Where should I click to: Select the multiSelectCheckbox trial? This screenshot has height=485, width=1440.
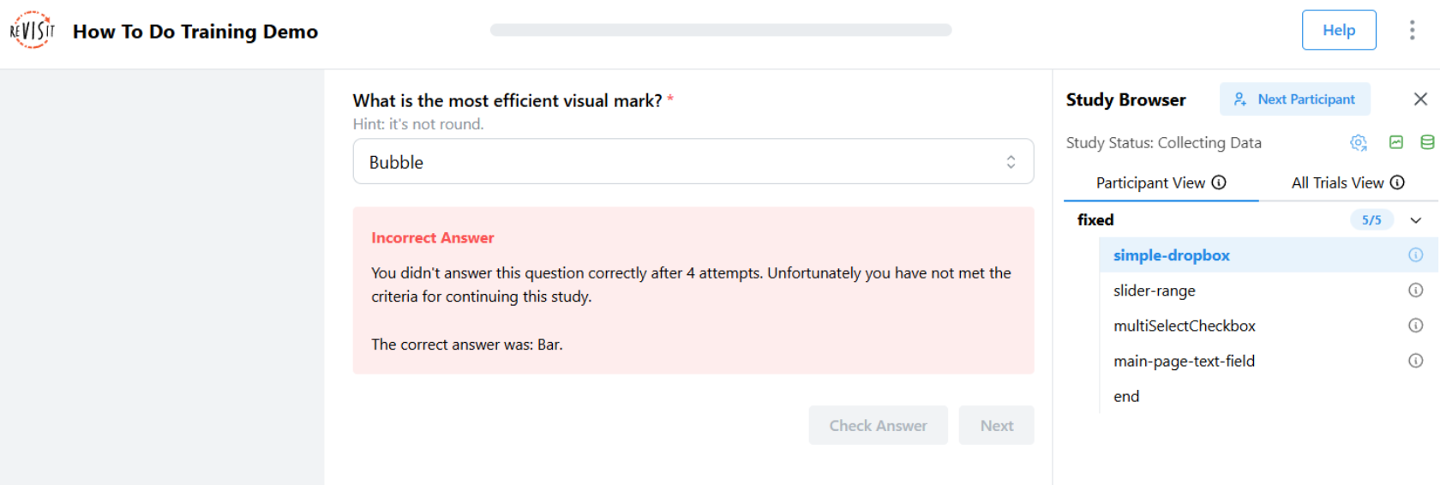[x=1184, y=326]
